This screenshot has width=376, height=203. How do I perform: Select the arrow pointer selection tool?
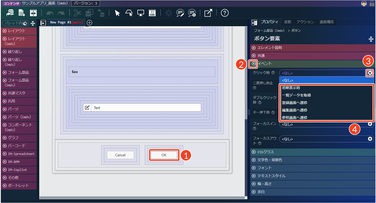(117, 13)
